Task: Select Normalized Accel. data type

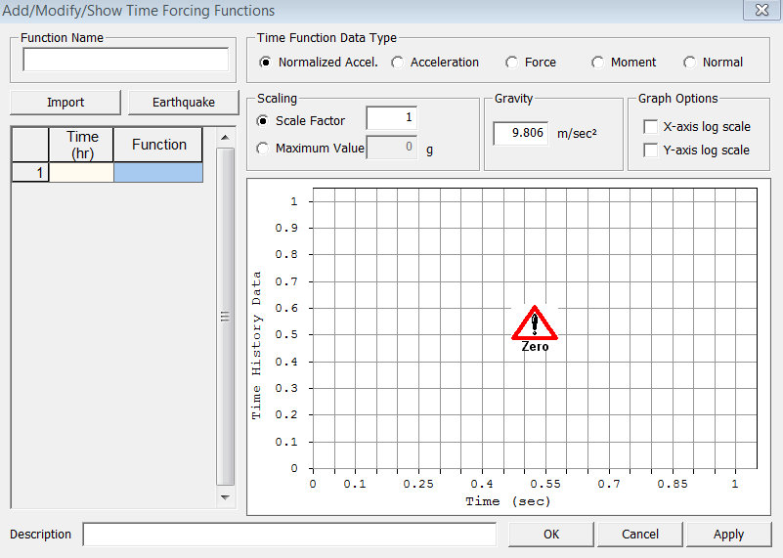Action: (266, 63)
